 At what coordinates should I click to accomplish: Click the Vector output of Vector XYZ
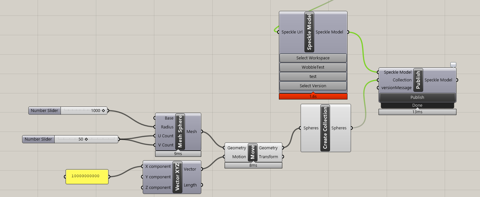click(190, 169)
